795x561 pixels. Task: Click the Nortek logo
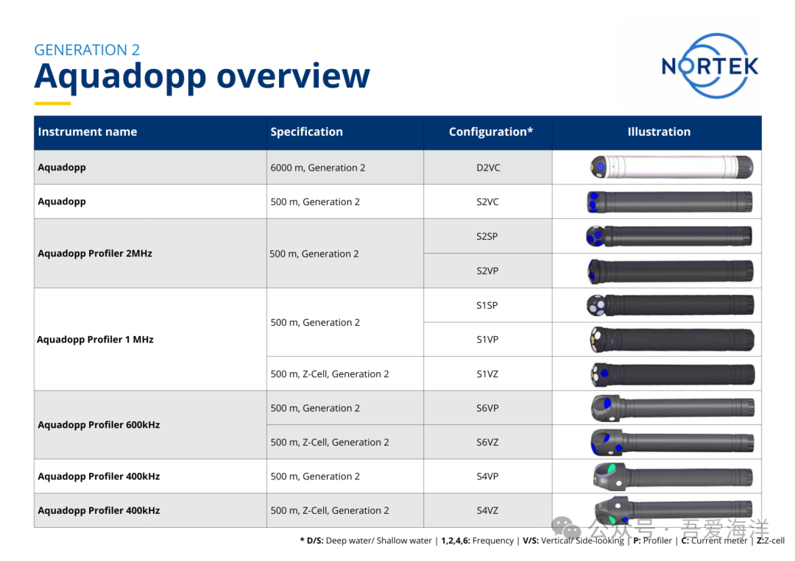(710, 65)
